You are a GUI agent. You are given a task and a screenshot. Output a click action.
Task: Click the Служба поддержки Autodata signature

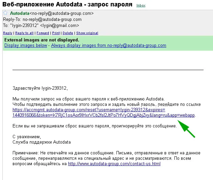click(x=42, y=142)
